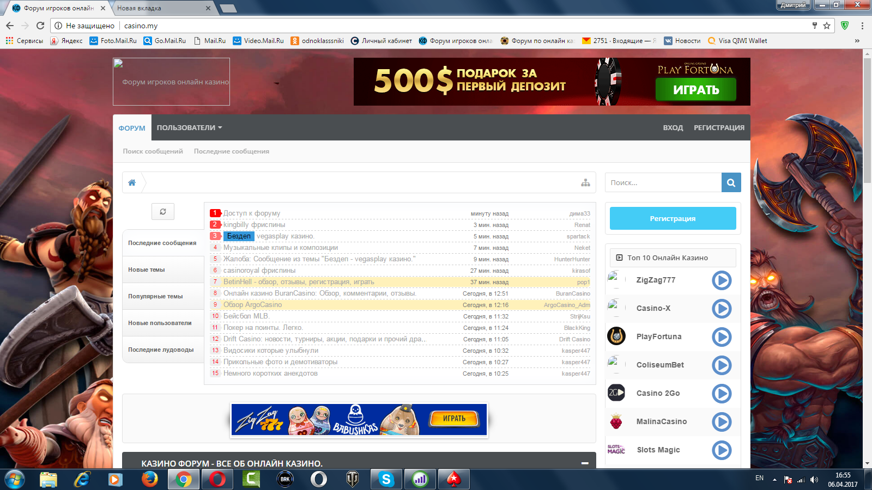Open the Новые пользователи side tab

pos(162,323)
